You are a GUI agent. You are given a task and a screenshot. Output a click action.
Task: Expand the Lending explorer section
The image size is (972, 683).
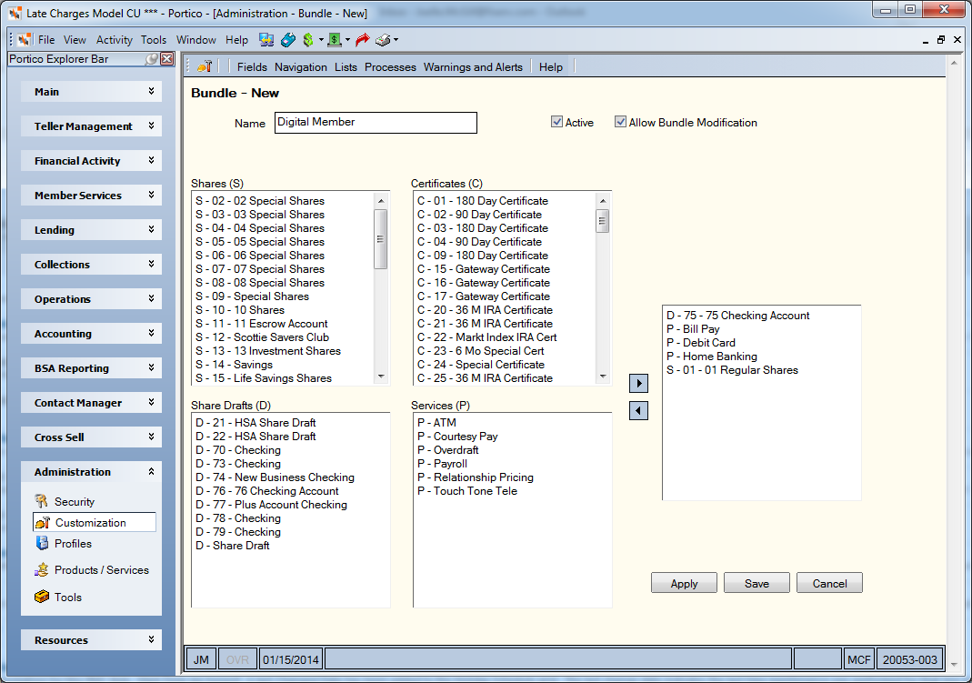point(91,230)
